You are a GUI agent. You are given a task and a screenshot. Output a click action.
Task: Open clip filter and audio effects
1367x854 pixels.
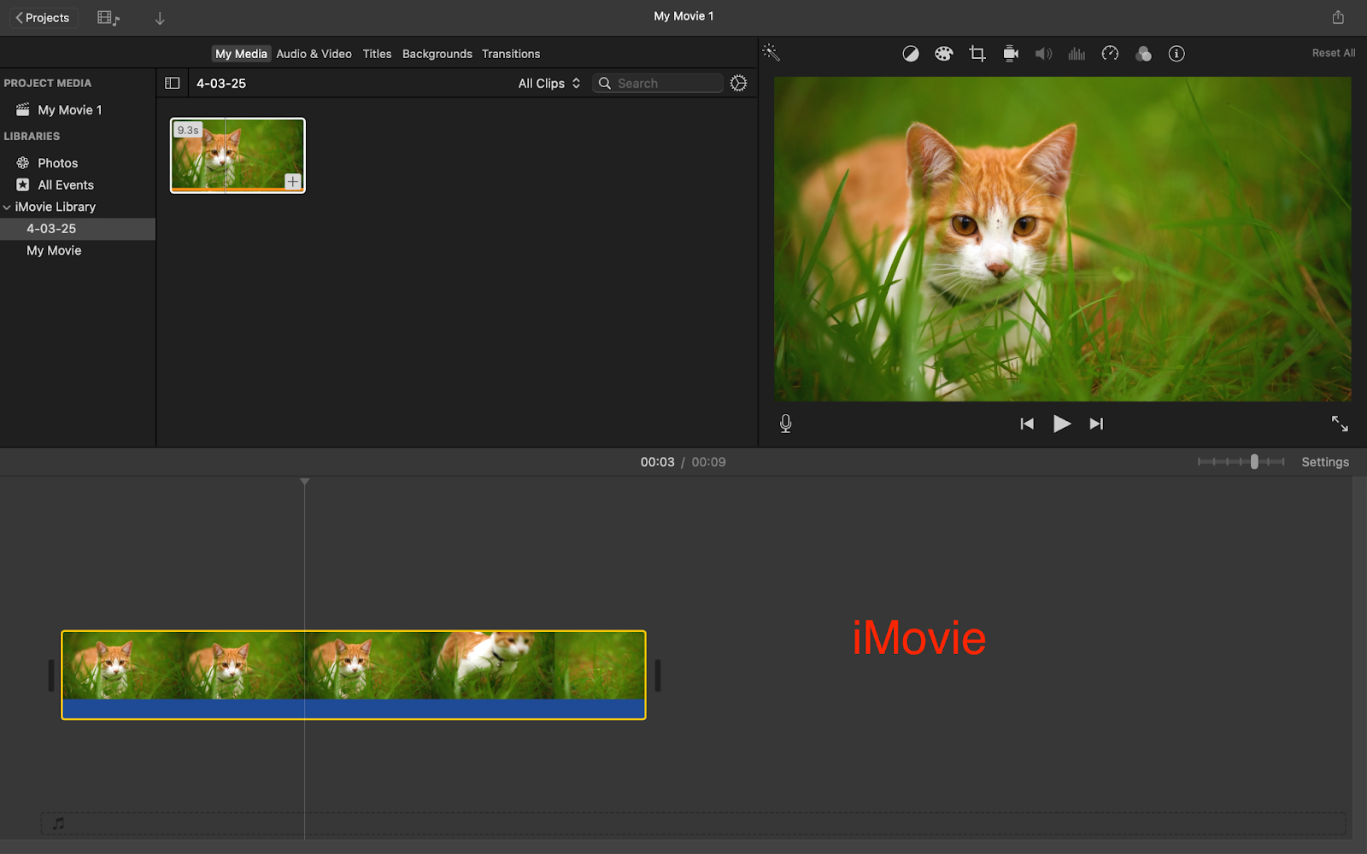1143,54
